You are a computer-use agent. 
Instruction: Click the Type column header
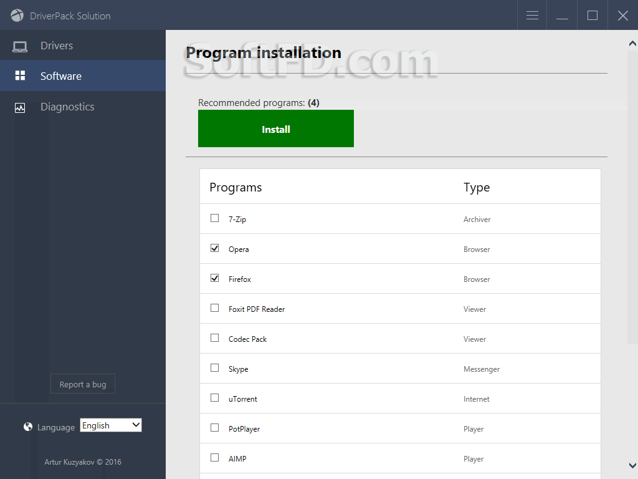477,187
